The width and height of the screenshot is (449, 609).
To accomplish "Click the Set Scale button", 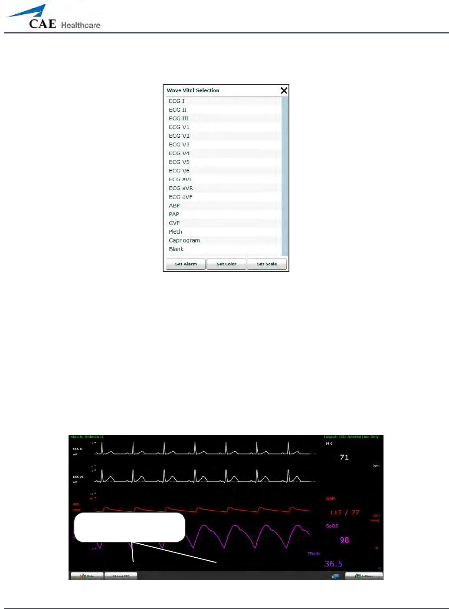I will click(267, 264).
